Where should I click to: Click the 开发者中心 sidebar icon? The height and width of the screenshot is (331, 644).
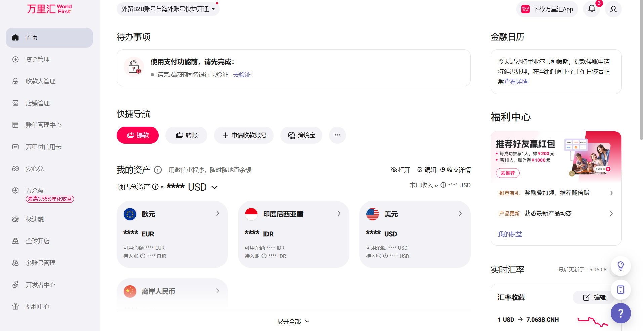15,285
